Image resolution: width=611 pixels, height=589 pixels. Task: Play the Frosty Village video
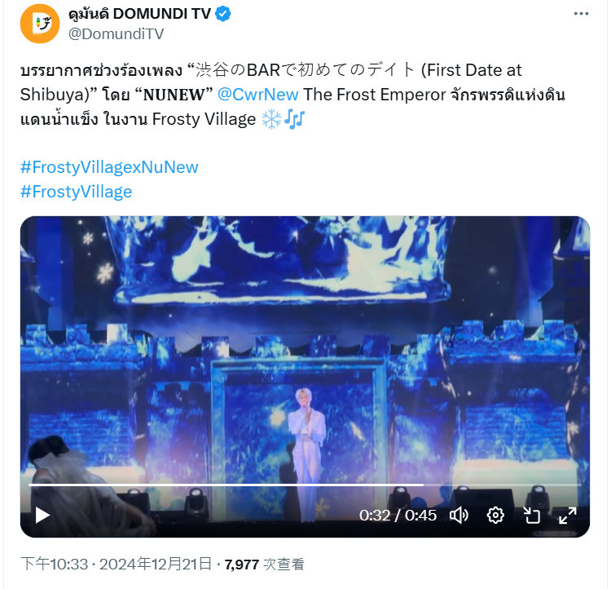(42, 516)
